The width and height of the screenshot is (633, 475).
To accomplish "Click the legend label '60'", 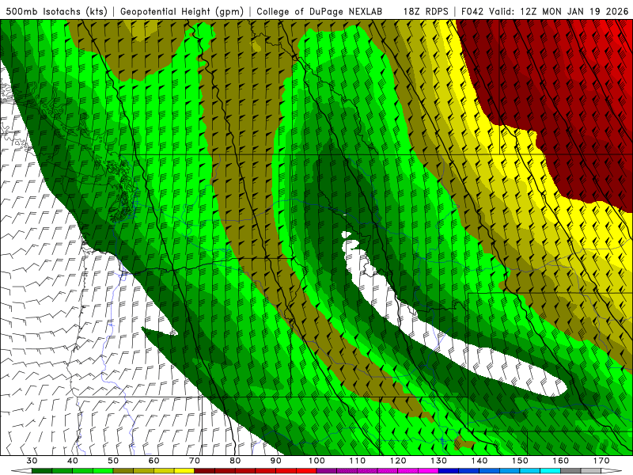I will [154, 461].
